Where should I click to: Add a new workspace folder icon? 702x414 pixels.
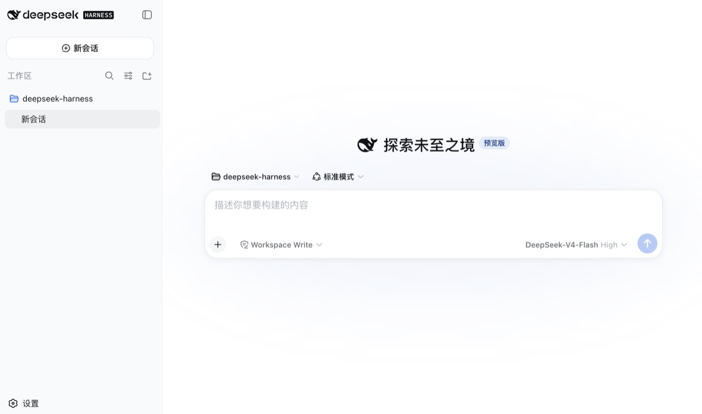click(x=147, y=76)
